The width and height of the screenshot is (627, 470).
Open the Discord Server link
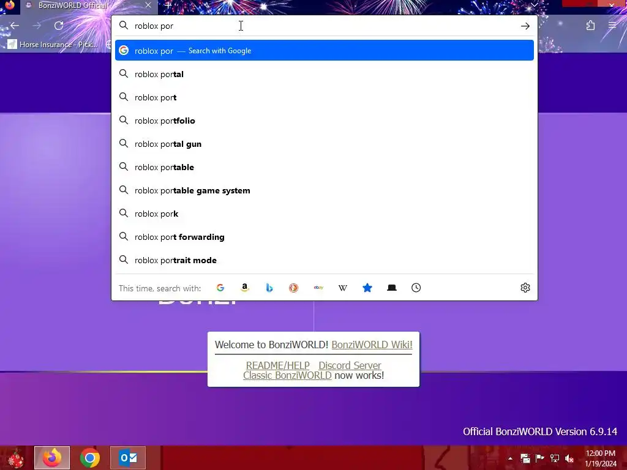point(350,365)
